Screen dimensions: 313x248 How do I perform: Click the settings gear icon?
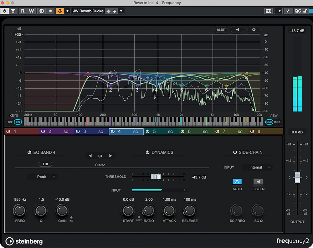[254, 30]
